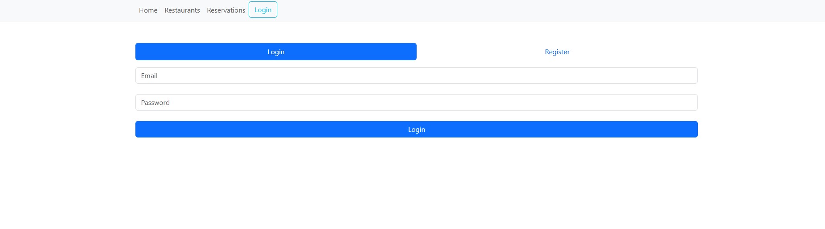Screen dimensions: 825x229
Task: Focus the Email input field
Action: click(x=417, y=75)
